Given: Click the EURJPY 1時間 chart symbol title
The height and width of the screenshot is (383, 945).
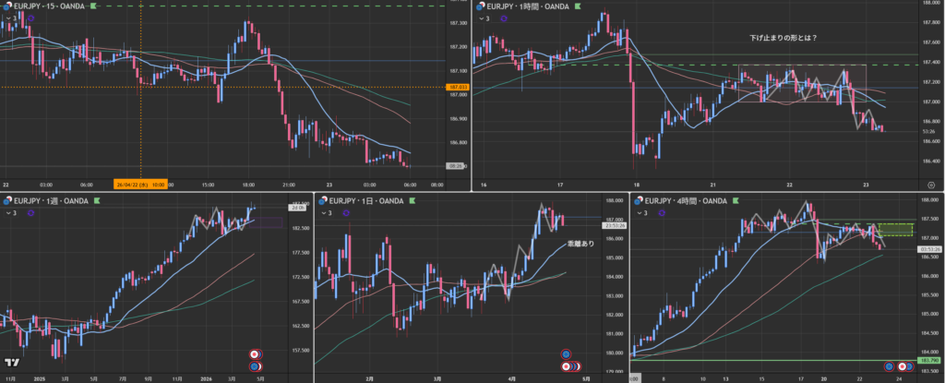Looking at the screenshot, I should pos(521,6).
